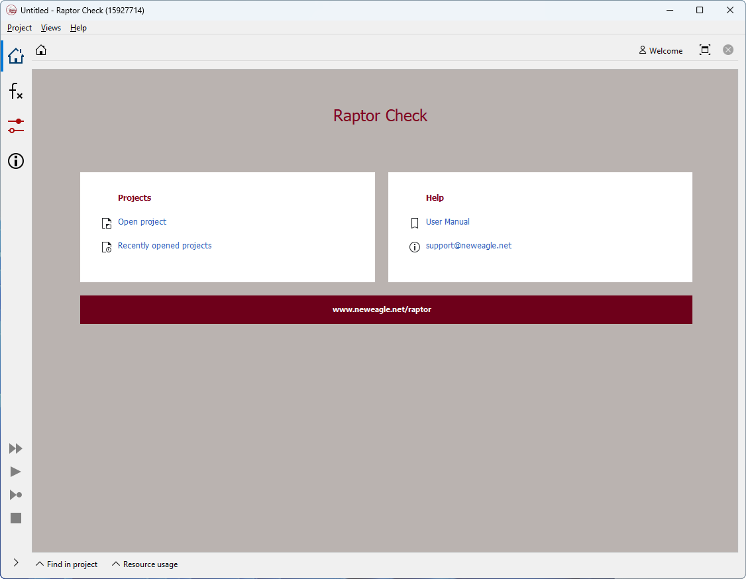The image size is (746, 579).
Task: Open the functions (fx) sidebar view
Action: click(x=16, y=91)
